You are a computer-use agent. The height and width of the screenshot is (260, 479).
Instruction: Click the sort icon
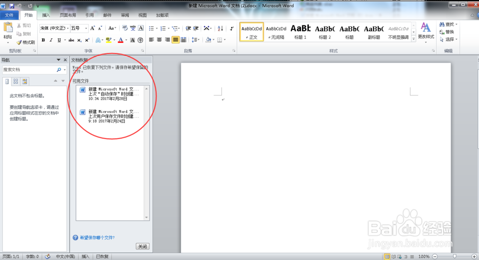(220, 28)
